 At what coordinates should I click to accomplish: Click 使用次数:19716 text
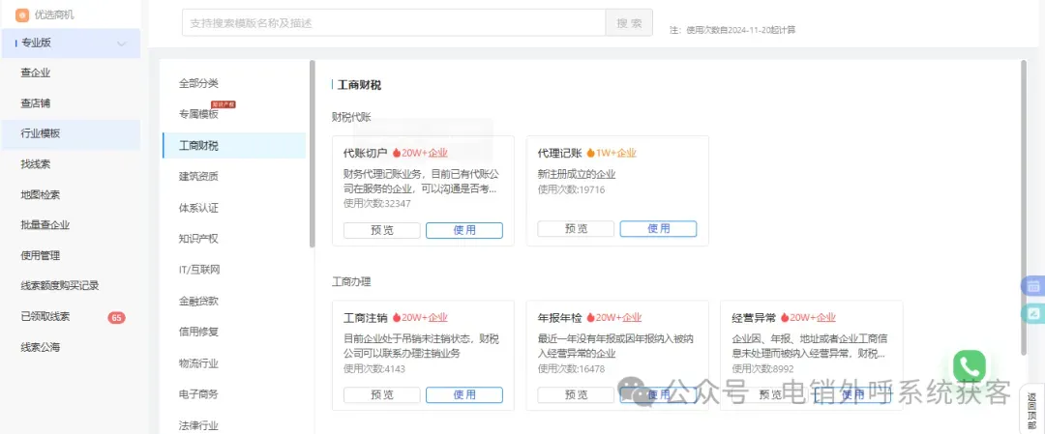click(571, 190)
